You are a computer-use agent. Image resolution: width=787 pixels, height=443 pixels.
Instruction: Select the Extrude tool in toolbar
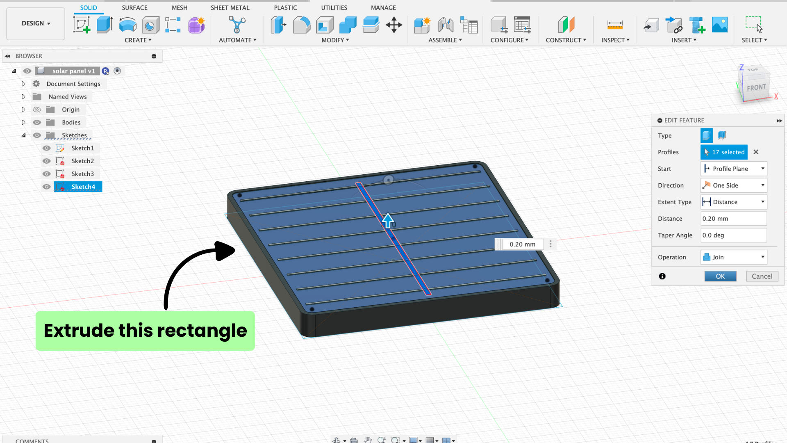coord(105,25)
